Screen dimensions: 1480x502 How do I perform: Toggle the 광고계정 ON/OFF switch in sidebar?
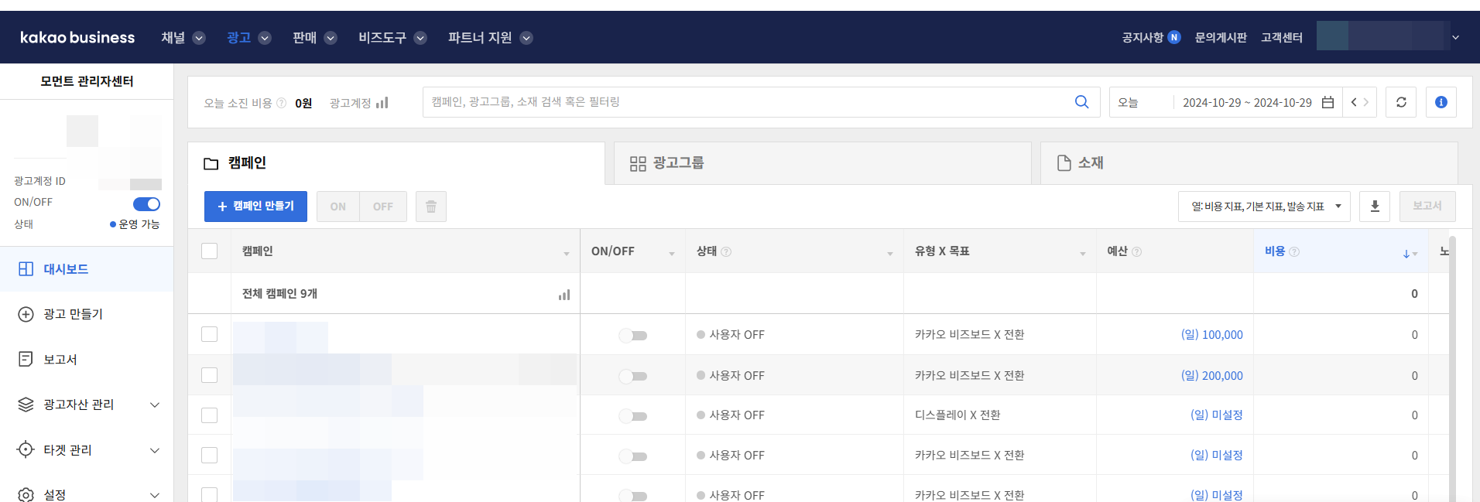click(x=146, y=204)
